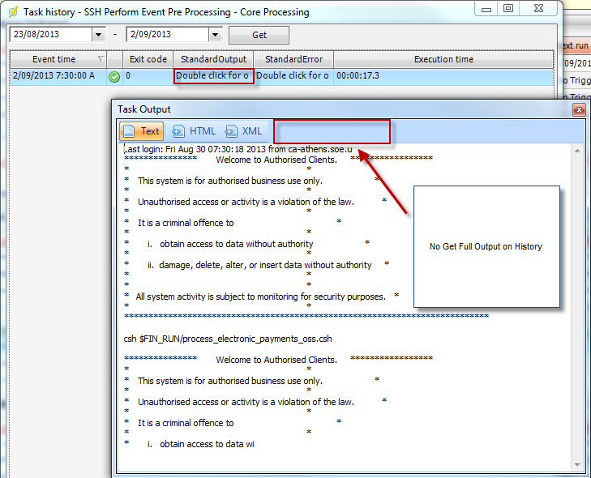Click the StandardOutput cell of the row

click(214, 76)
